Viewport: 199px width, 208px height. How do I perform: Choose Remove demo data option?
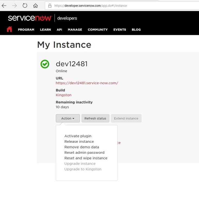(x=82, y=147)
